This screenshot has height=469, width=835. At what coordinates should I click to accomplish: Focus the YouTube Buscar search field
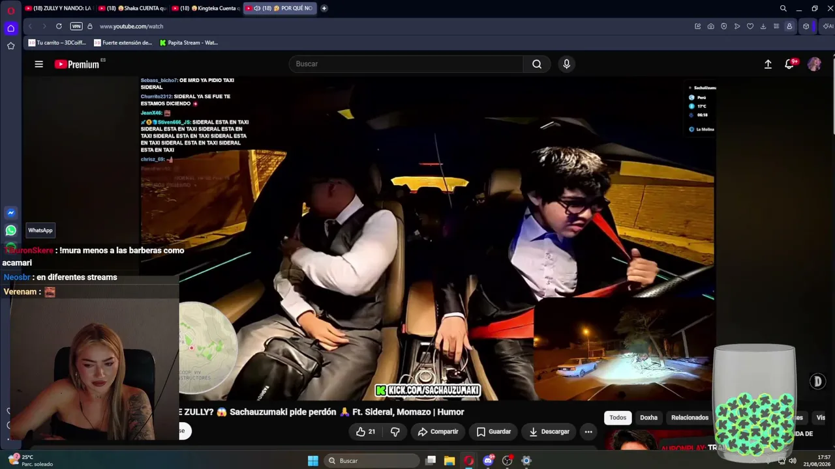406,64
